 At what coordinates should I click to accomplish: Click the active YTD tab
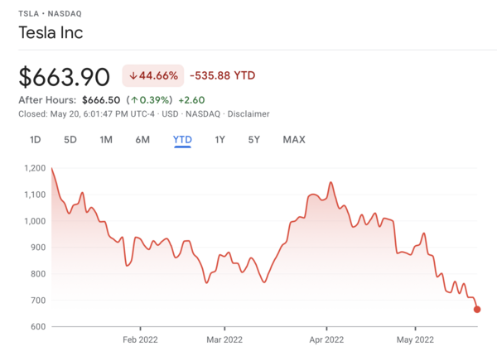point(182,140)
